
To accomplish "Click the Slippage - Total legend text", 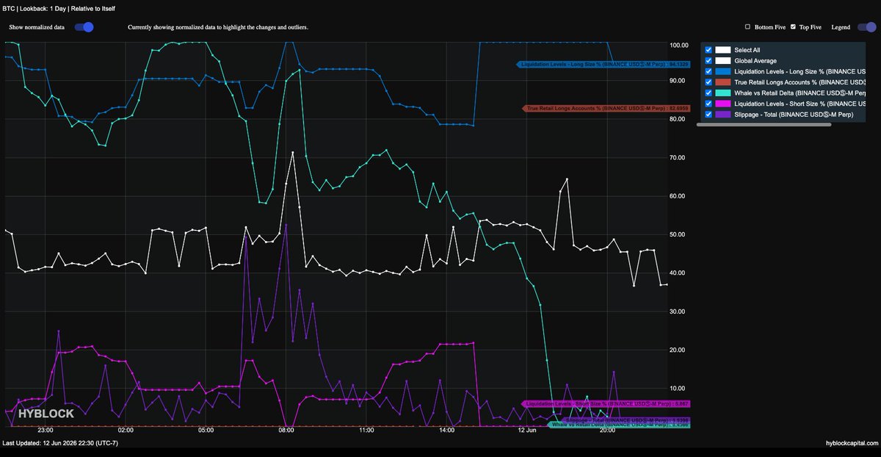I will click(794, 115).
